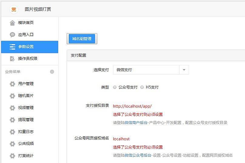The width and height of the screenshot is (245, 163).
Task: Click the 支付配置 panel header
Action: (x=156, y=55)
